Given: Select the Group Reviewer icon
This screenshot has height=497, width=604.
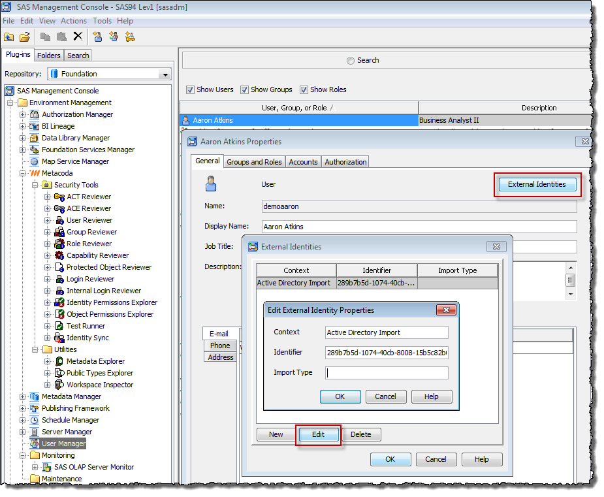Looking at the screenshot, I should pos(59,232).
